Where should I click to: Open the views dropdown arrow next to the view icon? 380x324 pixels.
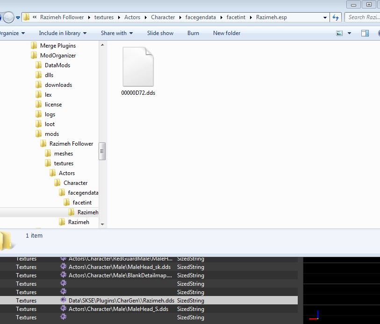click(349, 33)
